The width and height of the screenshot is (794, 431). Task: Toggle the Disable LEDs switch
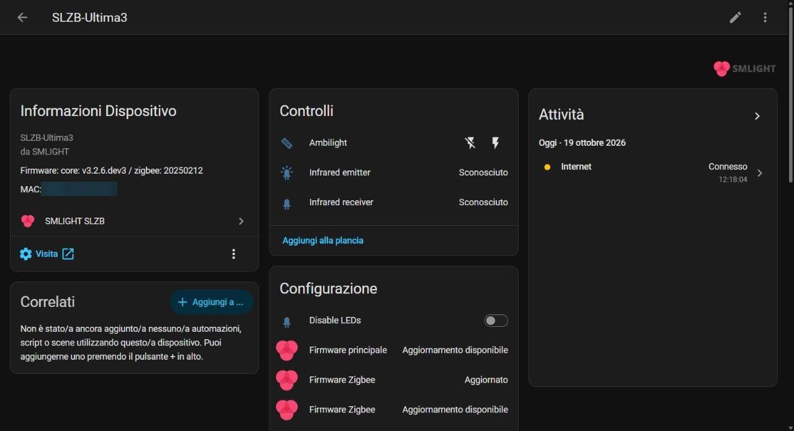(496, 321)
